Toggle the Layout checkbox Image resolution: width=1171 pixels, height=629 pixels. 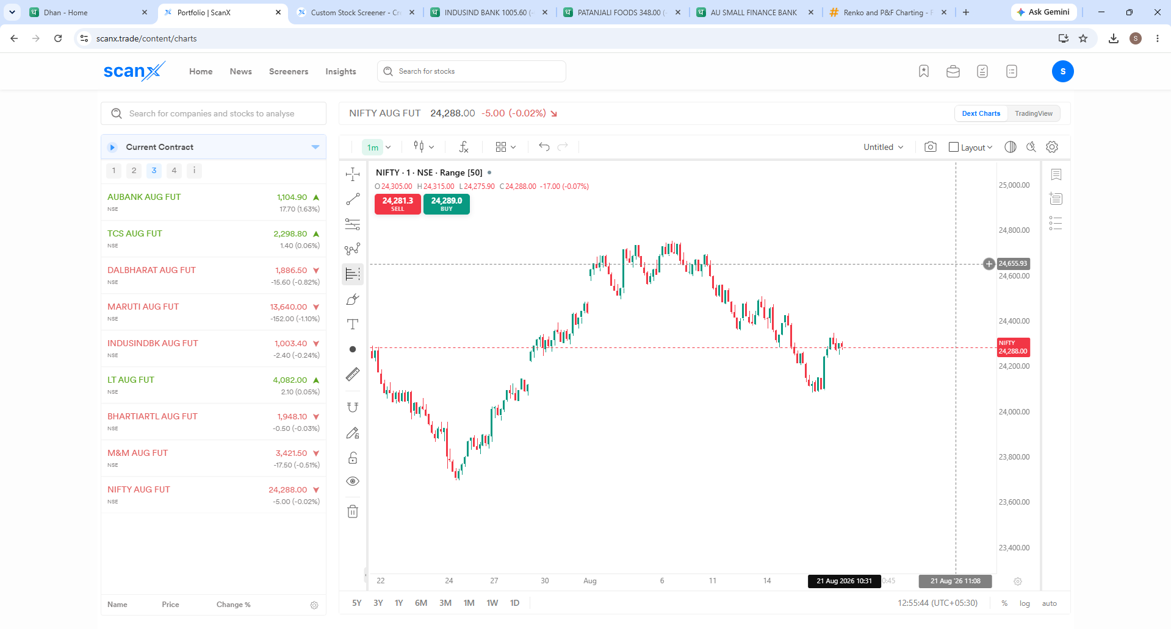click(954, 147)
